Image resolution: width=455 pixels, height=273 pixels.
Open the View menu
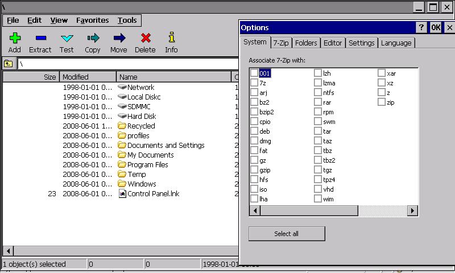(59, 20)
